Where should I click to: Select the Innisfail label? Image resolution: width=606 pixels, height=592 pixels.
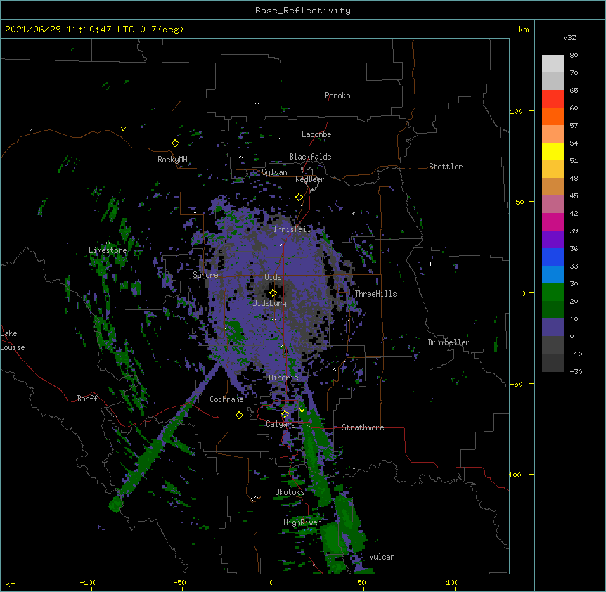click(292, 229)
